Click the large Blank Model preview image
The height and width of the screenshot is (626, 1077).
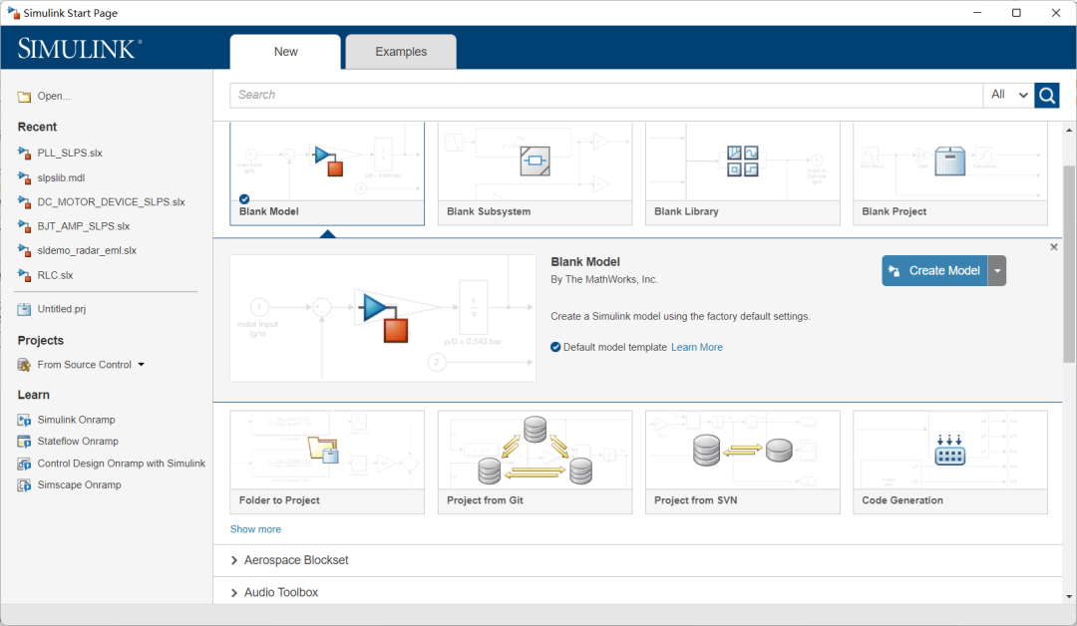pyautogui.click(x=383, y=319)
